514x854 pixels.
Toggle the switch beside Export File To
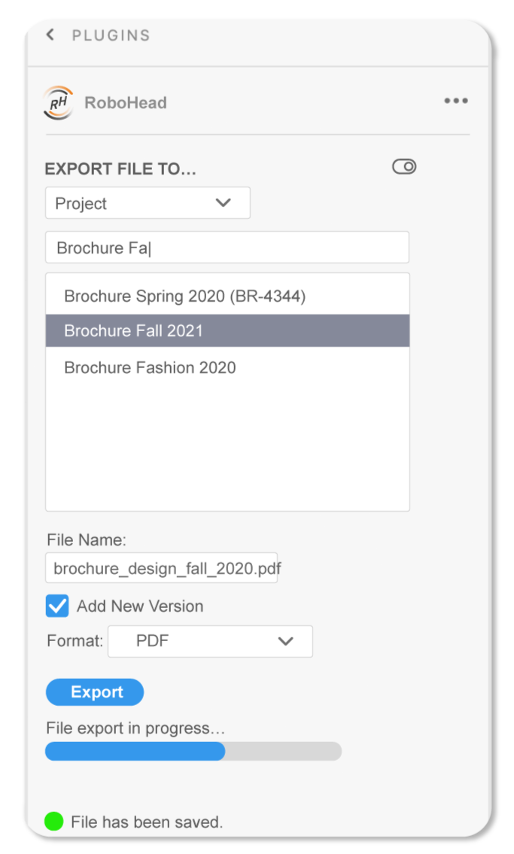(404, 166)
